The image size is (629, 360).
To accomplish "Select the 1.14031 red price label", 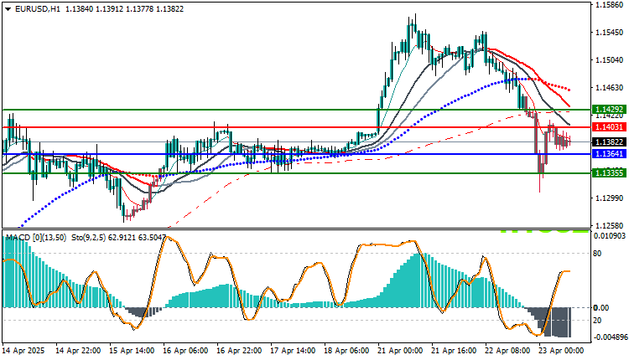I will (610, 127).
